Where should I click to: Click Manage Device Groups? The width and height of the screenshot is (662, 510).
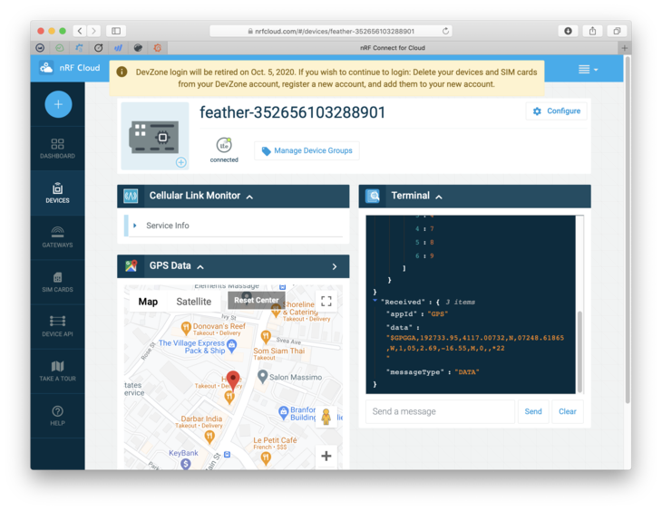pos(307,150)
